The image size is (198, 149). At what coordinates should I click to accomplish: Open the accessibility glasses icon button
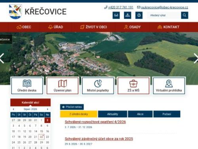(x=116, y=15)
